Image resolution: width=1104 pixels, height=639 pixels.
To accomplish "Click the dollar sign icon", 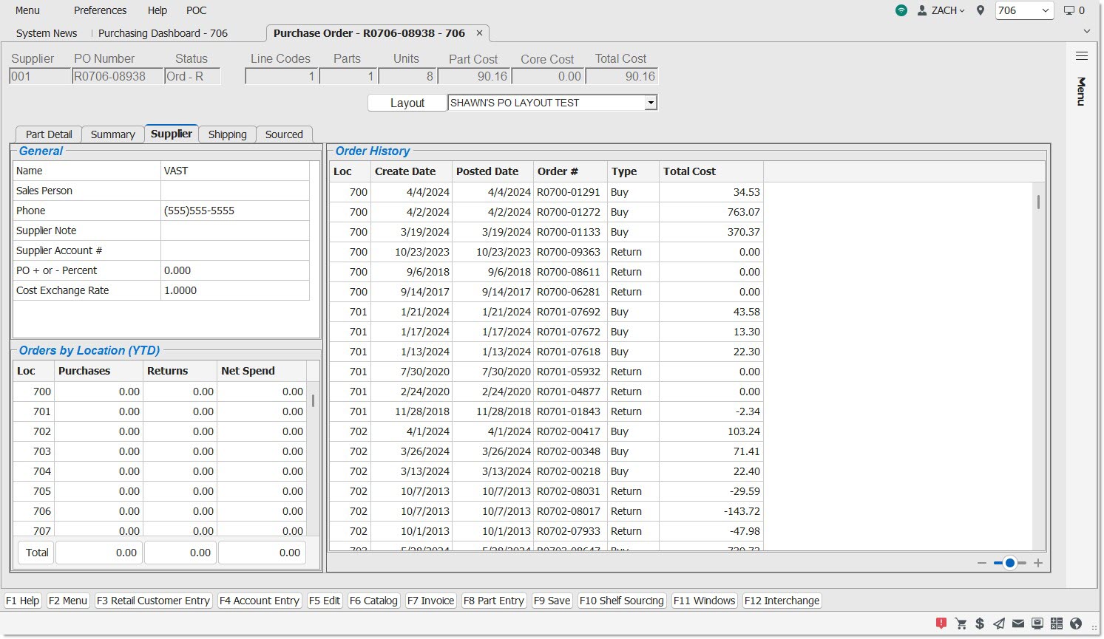I will click(980, 623).
